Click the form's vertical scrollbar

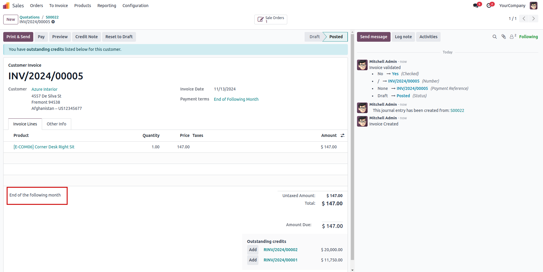tap(352, 147)
